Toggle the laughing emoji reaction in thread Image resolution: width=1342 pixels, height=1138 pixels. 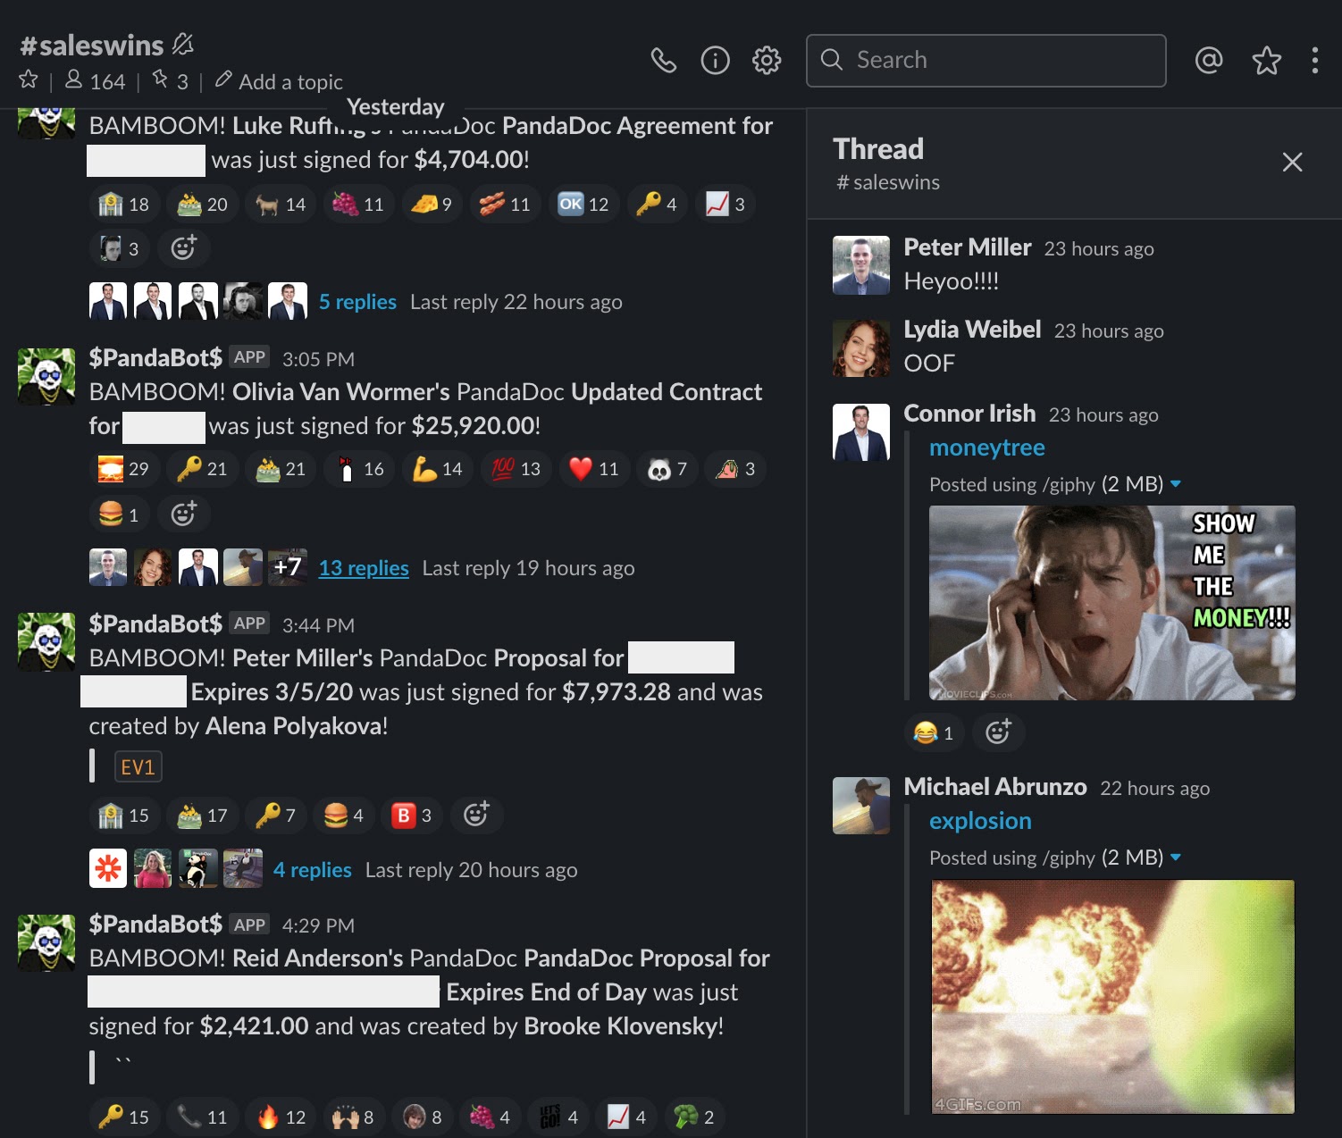(934, 732)
